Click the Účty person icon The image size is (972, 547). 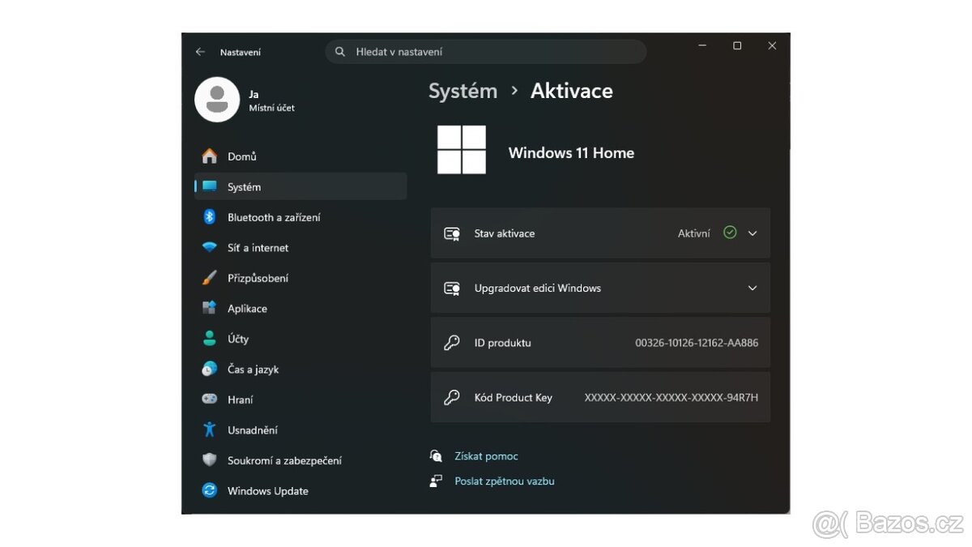point(210,339)
